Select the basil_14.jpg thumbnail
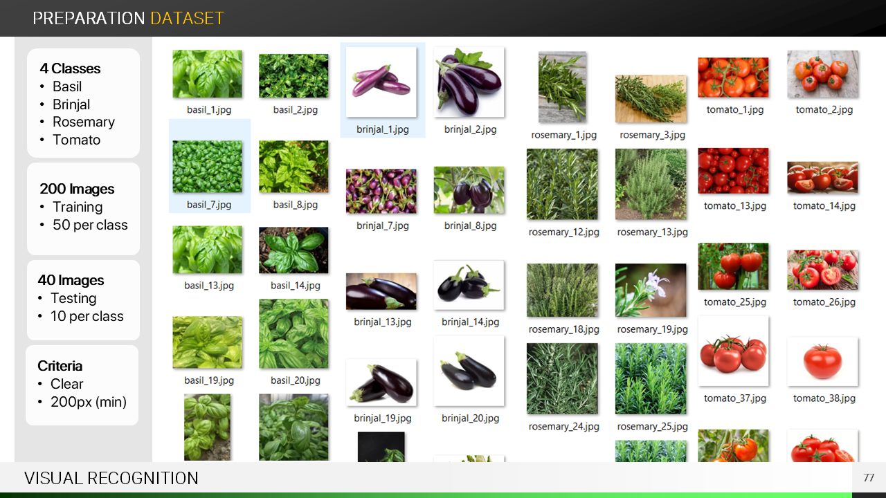The height and width of the screenshot is (498, 886). coord(293,250)
